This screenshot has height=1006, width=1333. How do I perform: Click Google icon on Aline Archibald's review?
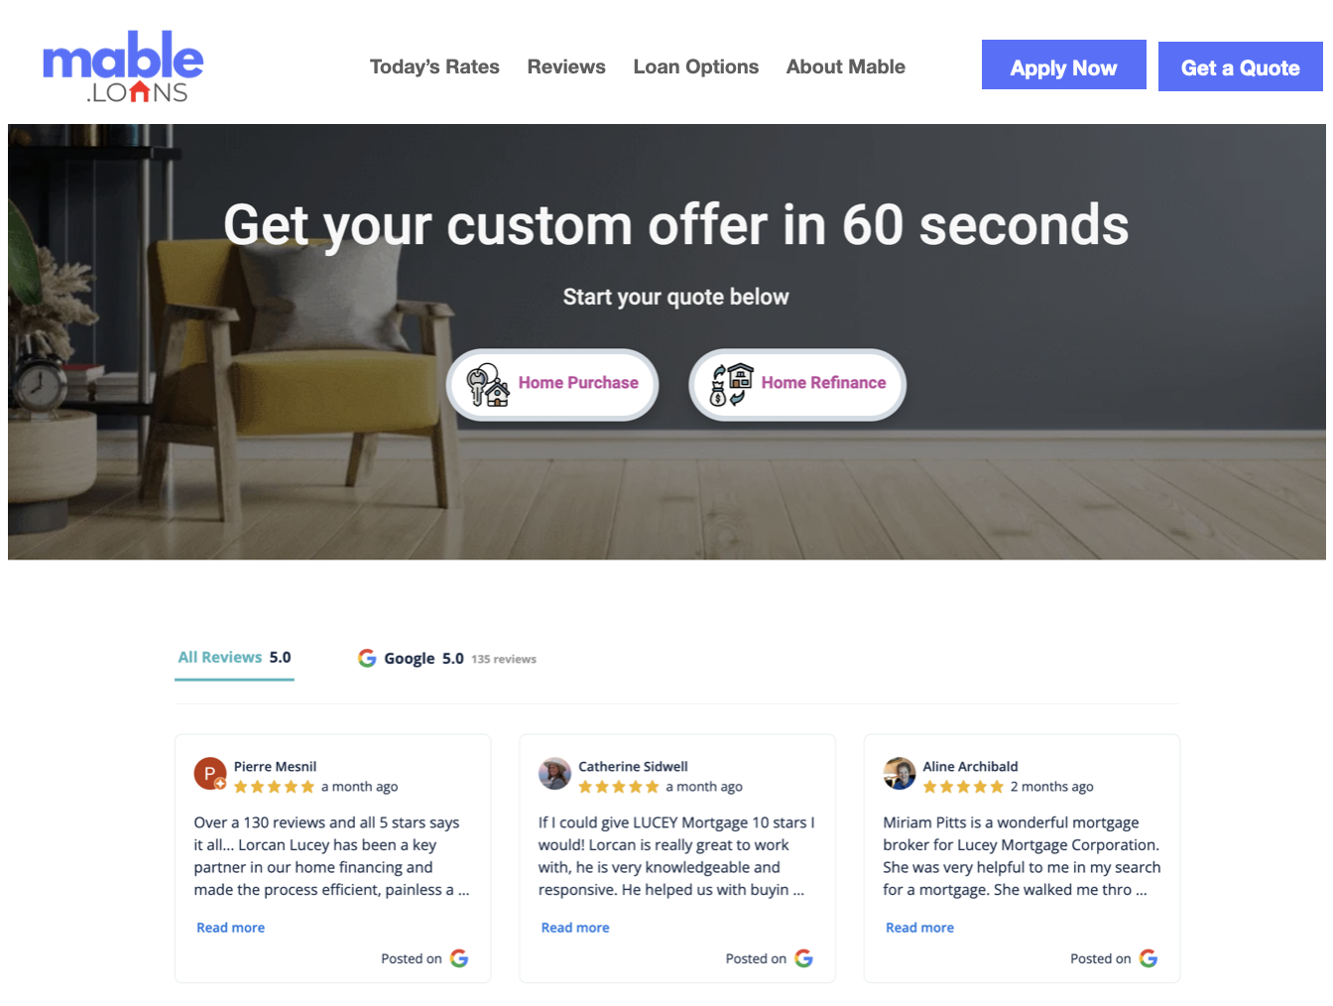tap(1149, 958)
